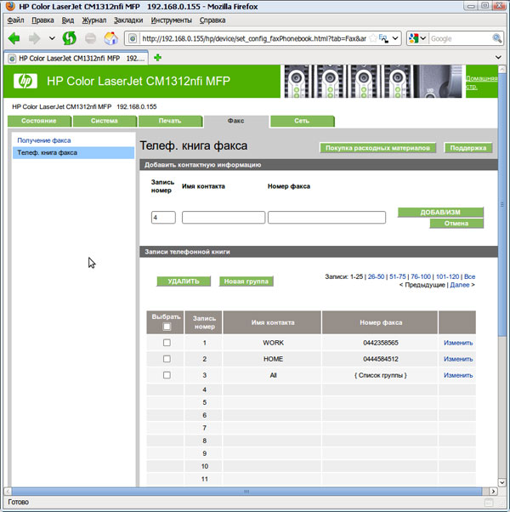Click the HP logo in header
Screen dimensions: 510x512
25,81
